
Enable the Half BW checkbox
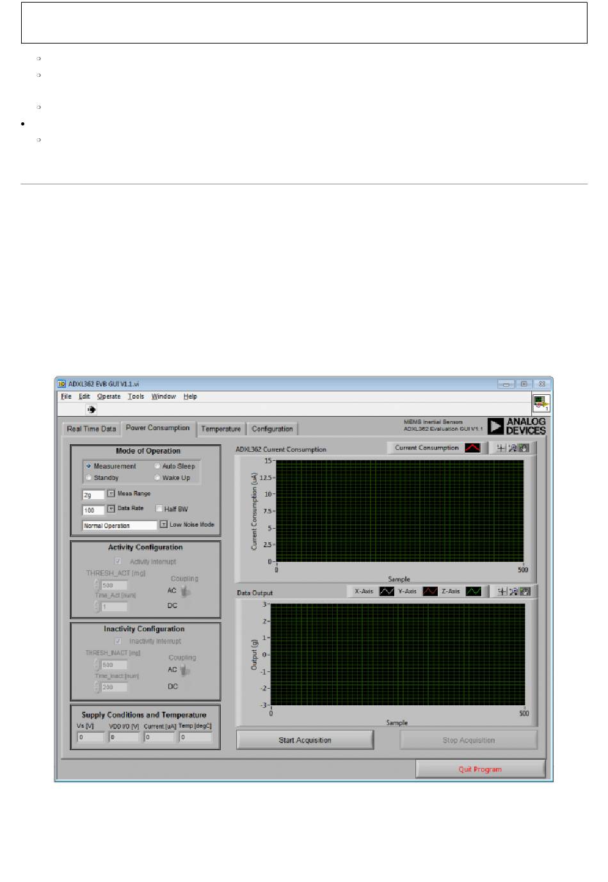point(159,509)
